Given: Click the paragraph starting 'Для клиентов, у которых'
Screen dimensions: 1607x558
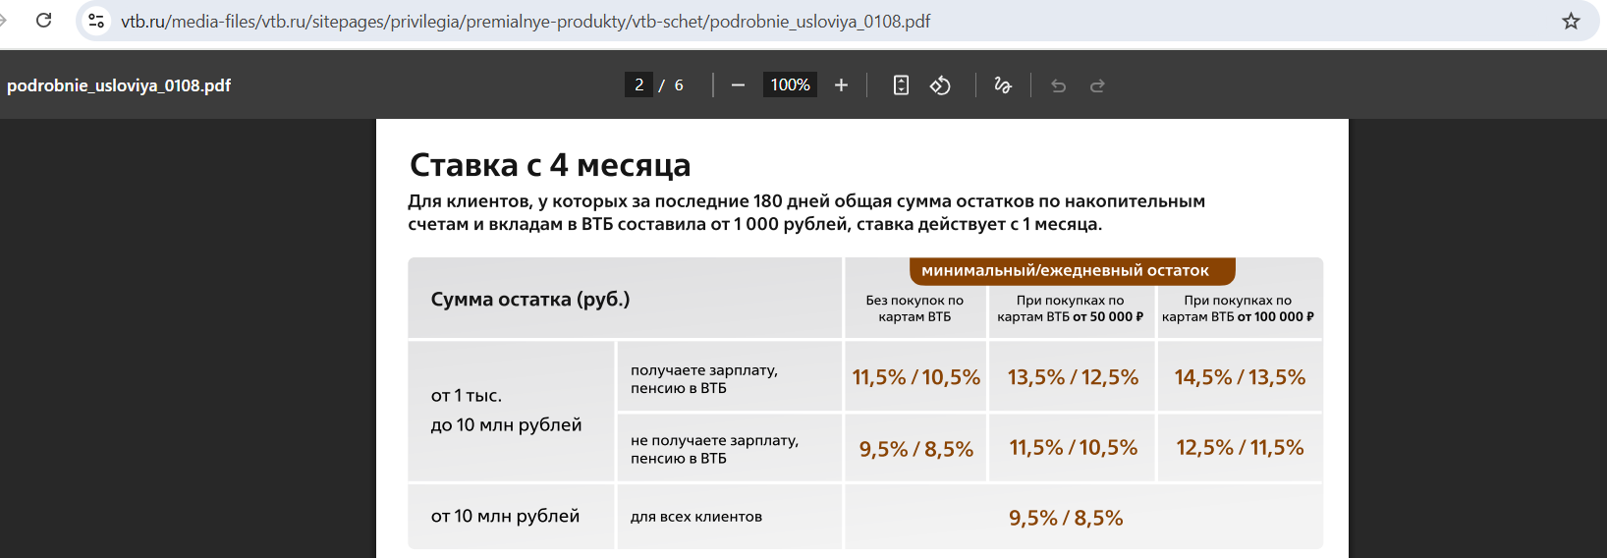Looking at the screenshot, I should pyautogui.click(x=806, y=212).
